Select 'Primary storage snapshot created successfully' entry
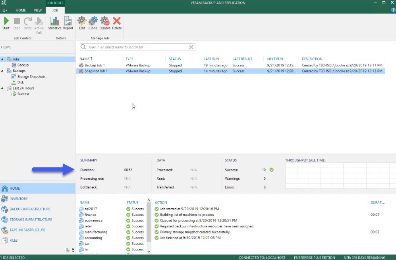Viewport: 396px width, 260px height. pyautogui.click(x=195, y=232)
